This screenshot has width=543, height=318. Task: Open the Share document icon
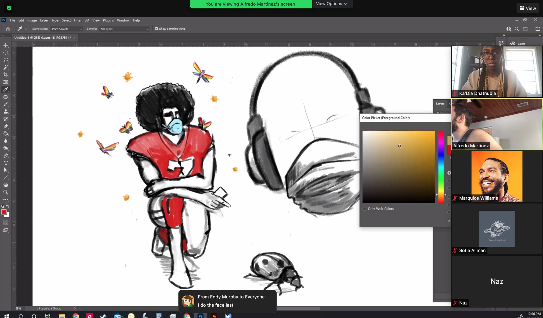538,29
